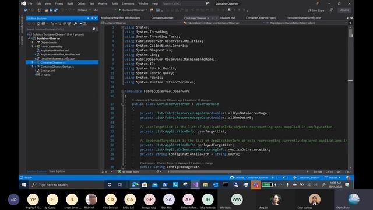Screen dimensions: 373x210
Task: Click the Visual Studio logo icon
Action: click(x=23, y=3)
